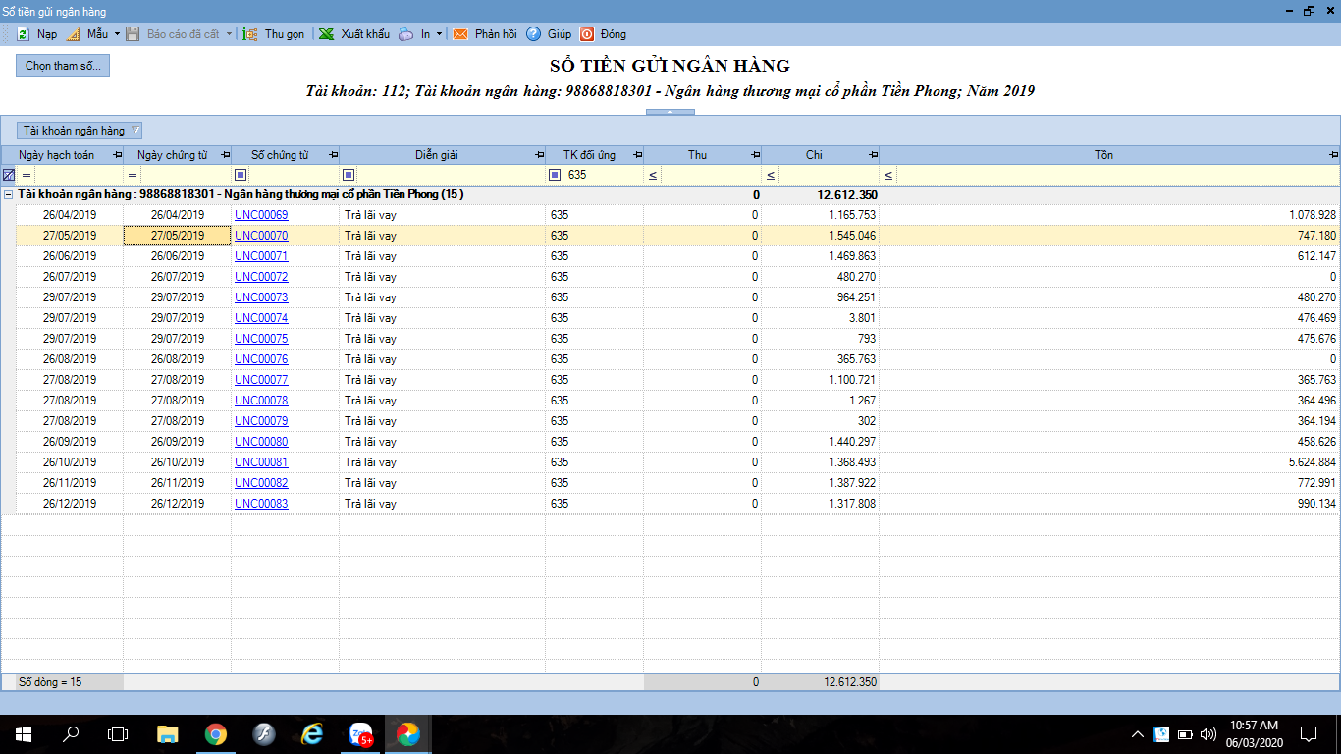
Task: Open voucher link UNC00069
Action: click(261, 215)
